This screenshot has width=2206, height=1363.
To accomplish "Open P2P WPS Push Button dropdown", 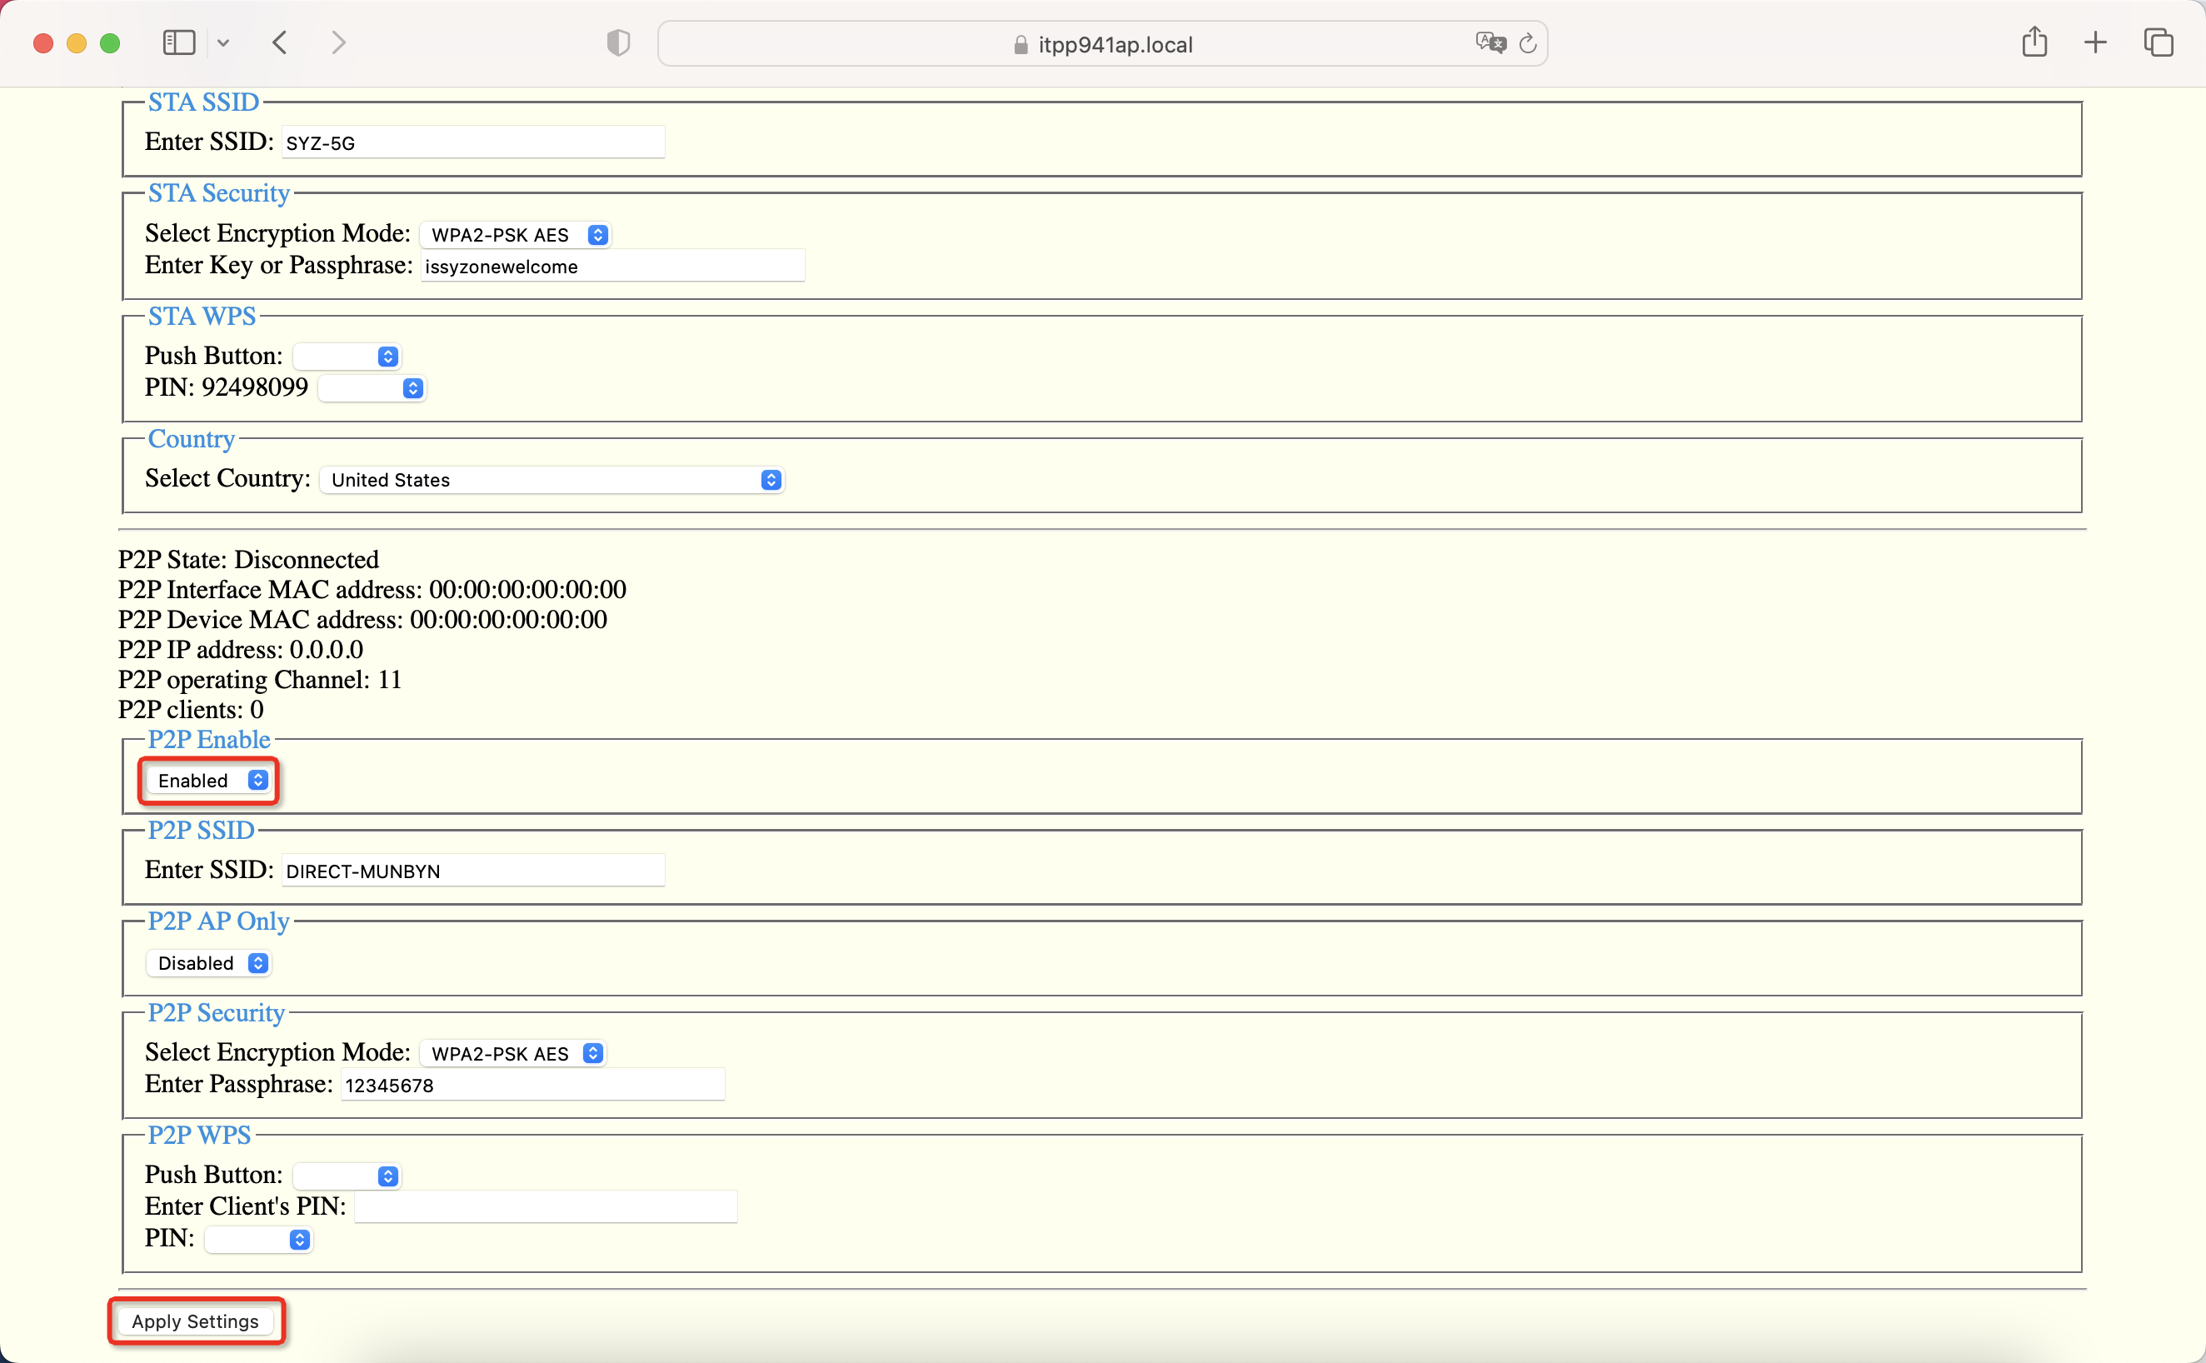I will (347, 1176).
